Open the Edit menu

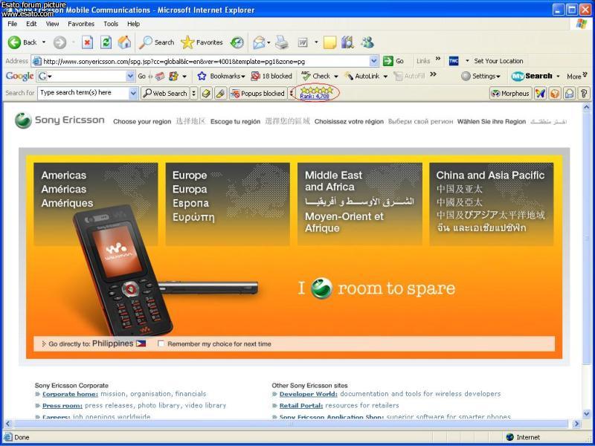pos(31,24)
